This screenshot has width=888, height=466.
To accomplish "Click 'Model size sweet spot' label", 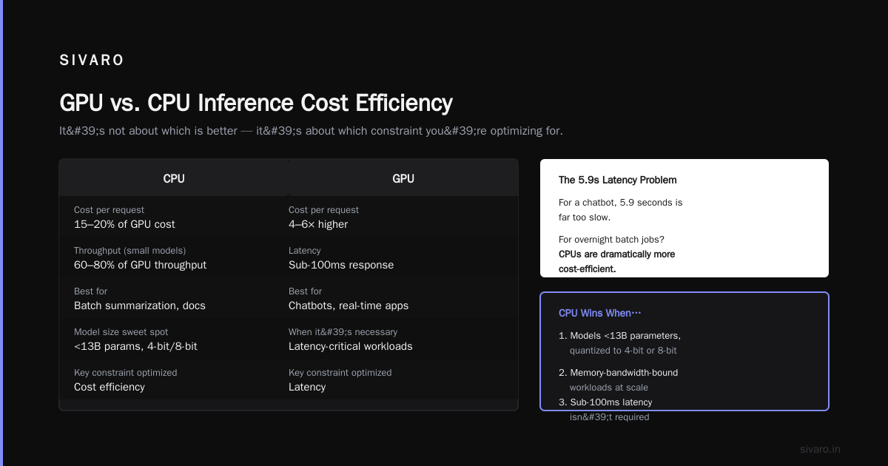I will coord(122,332).
